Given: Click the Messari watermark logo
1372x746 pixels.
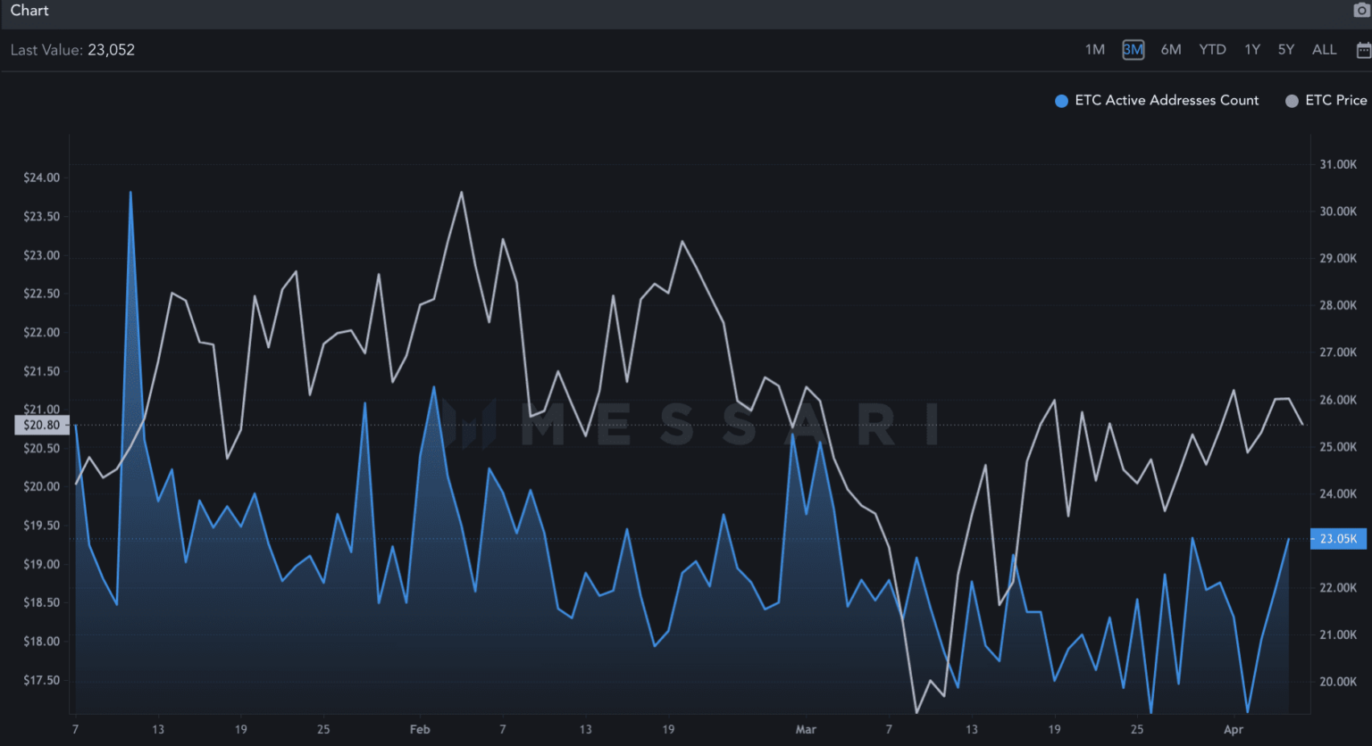Looking at the screenshot, I should [x=471, y=424].
